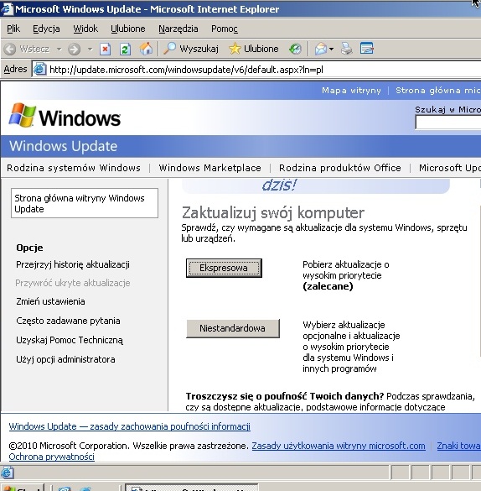Screen dimensions: 481x491
Task: Click the page icon in address bar
Action: (x=40, y=69)
